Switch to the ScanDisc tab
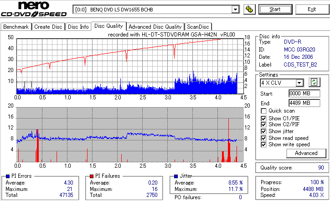The image size is (330, 201). [x=198, y=27]
